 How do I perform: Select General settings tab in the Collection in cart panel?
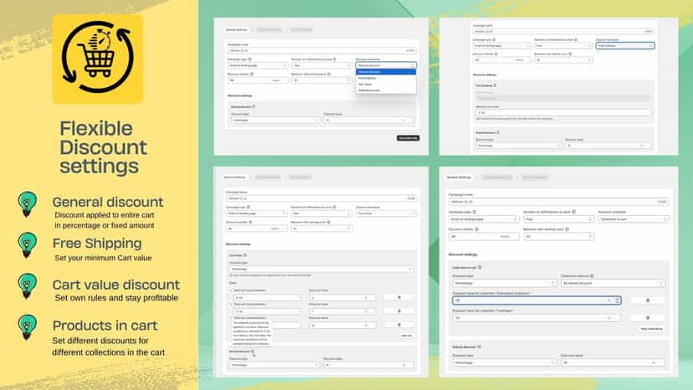pyautogui.click(x=459, y=177)
